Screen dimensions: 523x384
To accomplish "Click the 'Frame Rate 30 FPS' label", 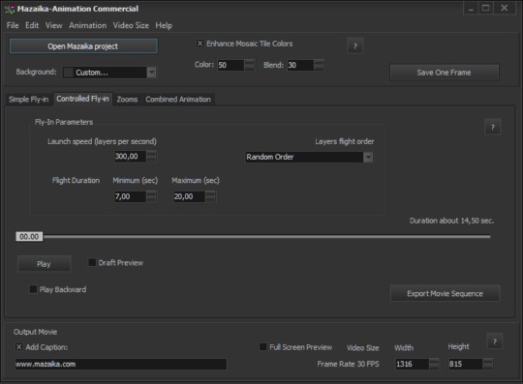I will click(x=348, y=364).
